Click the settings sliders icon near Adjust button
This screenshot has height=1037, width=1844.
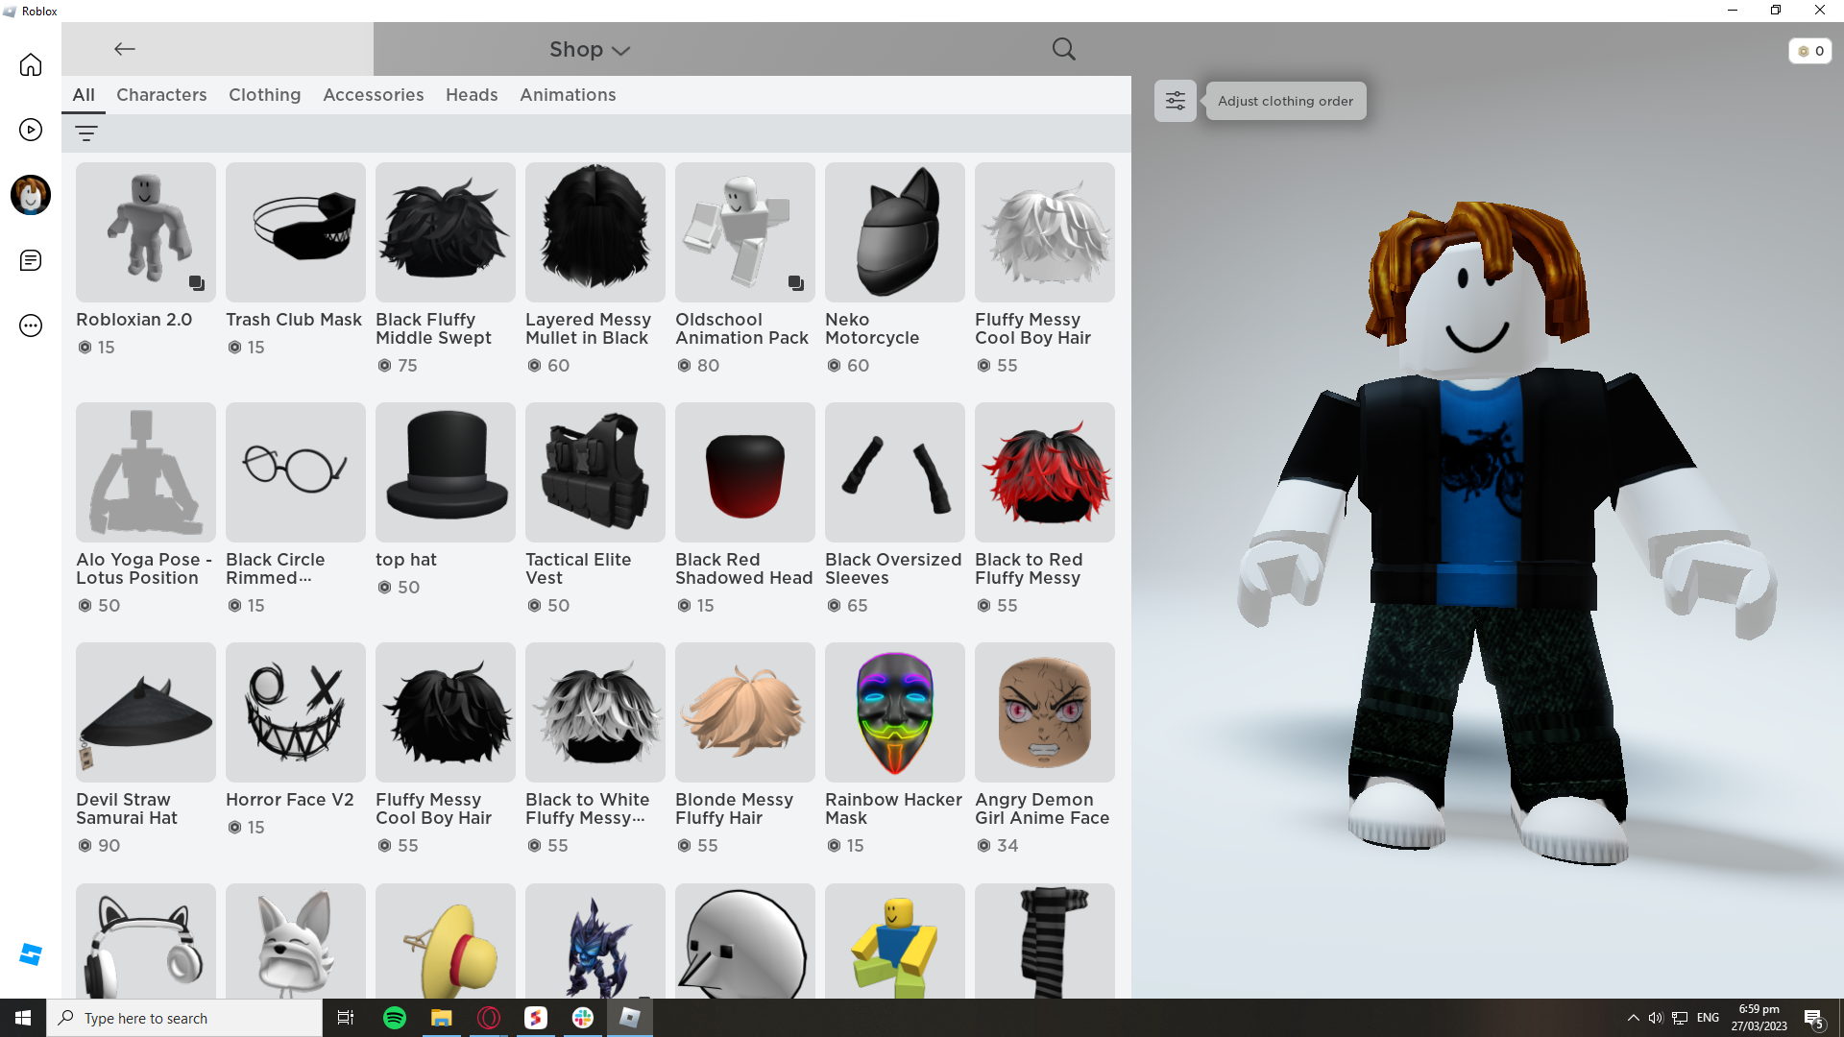tap(1174, 100)
